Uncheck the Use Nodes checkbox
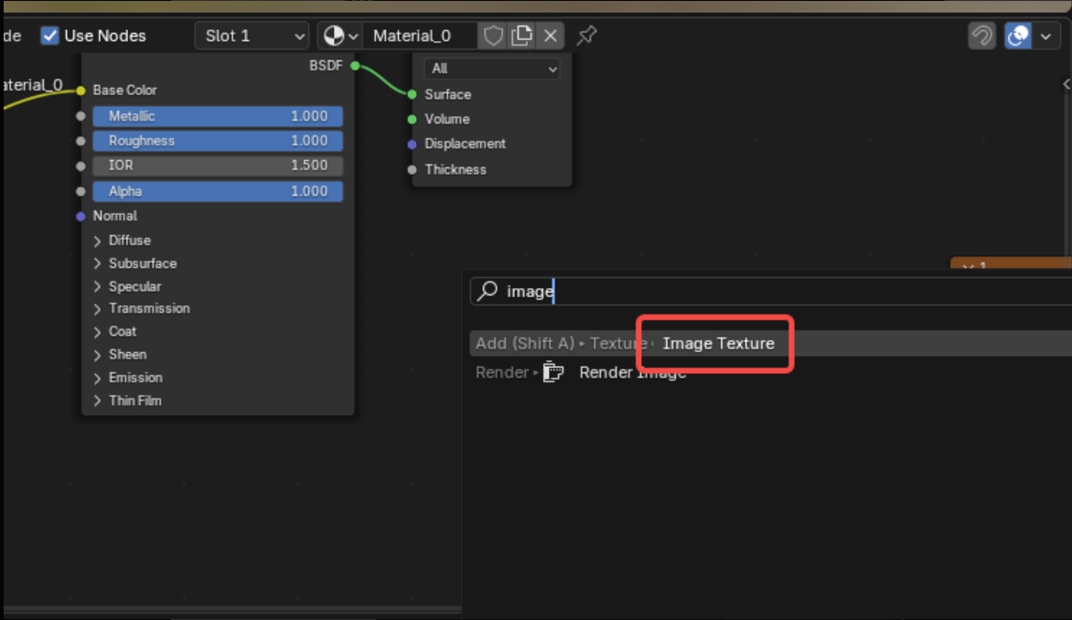 click(50, 36)
